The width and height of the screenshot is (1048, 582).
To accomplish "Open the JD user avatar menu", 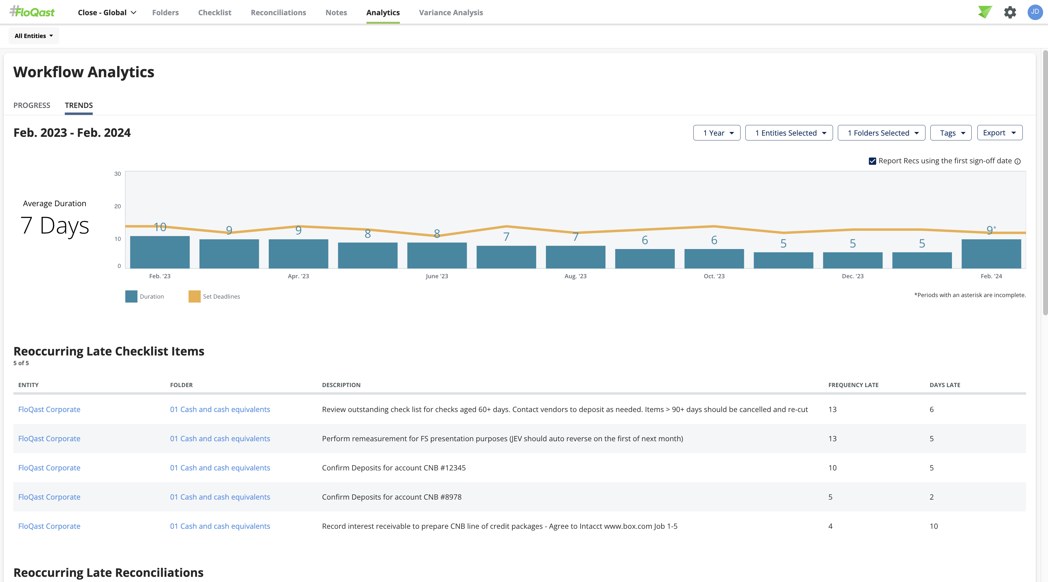I will coord(1035,12).
